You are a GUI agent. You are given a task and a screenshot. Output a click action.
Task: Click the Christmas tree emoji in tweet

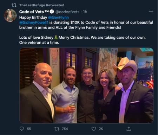pyautogui.click(x=56, y=37)
